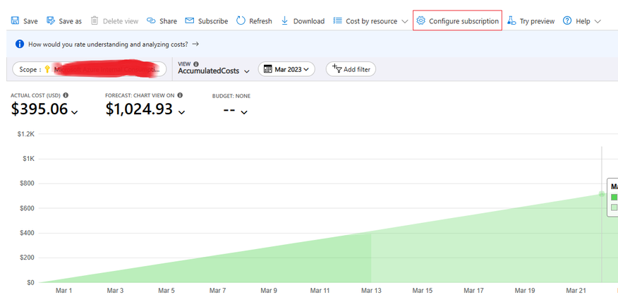The height and width of the screenshot is (302, 618).
Task: Click the Cost by resource list icon
Action: 337,20
